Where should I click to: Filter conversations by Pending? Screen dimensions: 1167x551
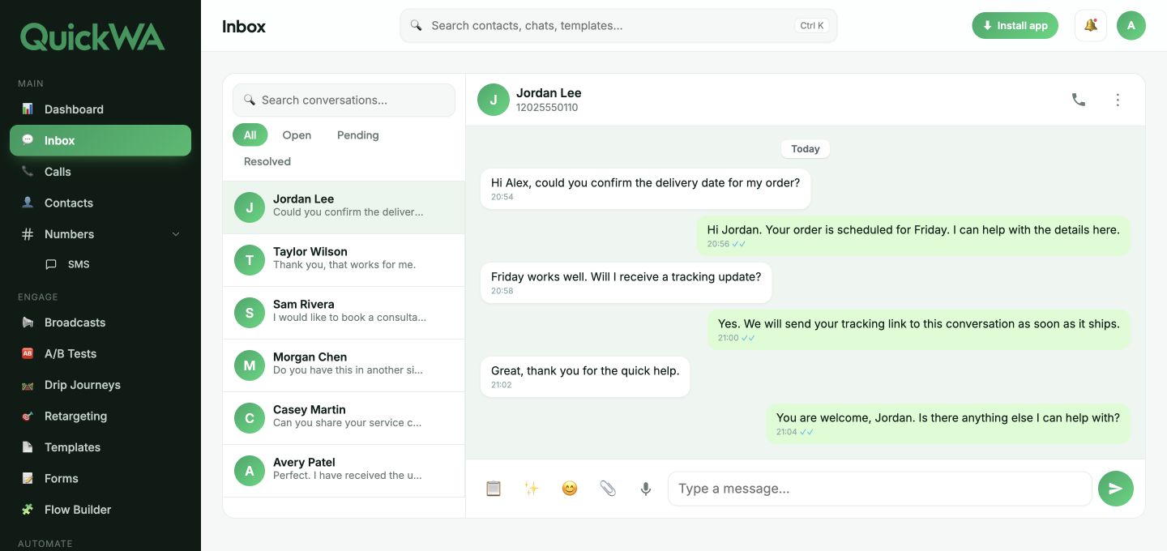(x=358, y=135)
